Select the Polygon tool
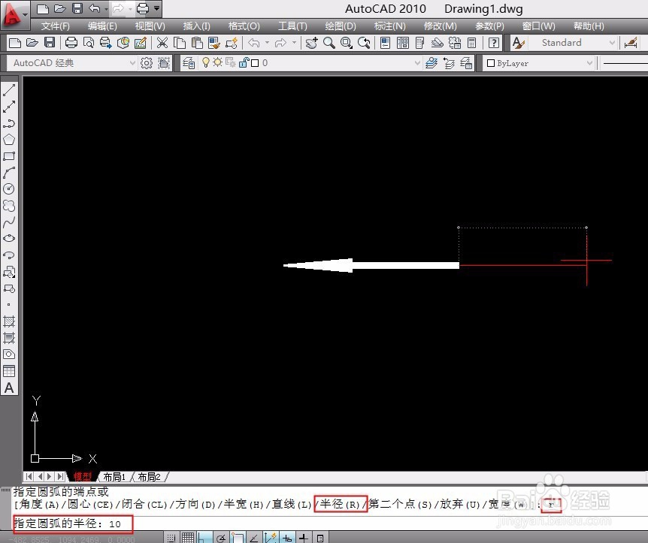This screenshot has height=543, width=648. point(9,140)
